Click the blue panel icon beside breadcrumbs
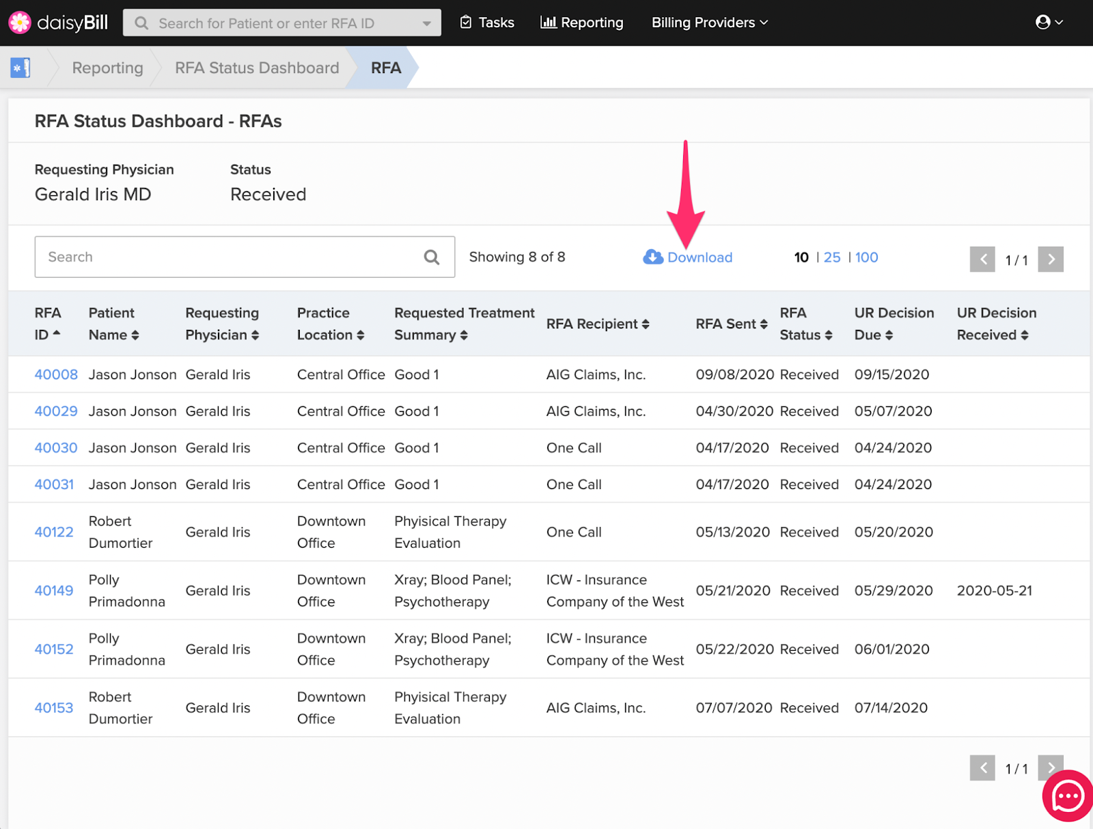This screenshot has width=1093, height=829. [20, 67]
